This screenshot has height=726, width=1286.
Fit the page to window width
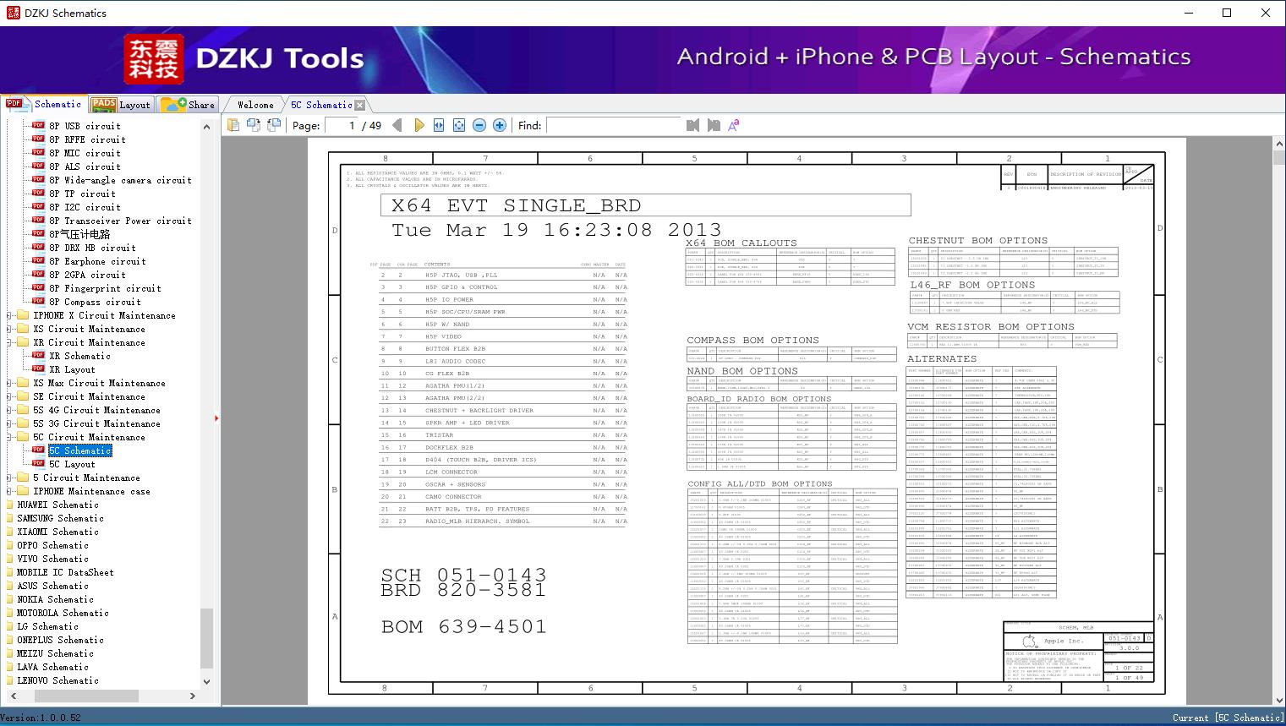click(x=439, y=125)
